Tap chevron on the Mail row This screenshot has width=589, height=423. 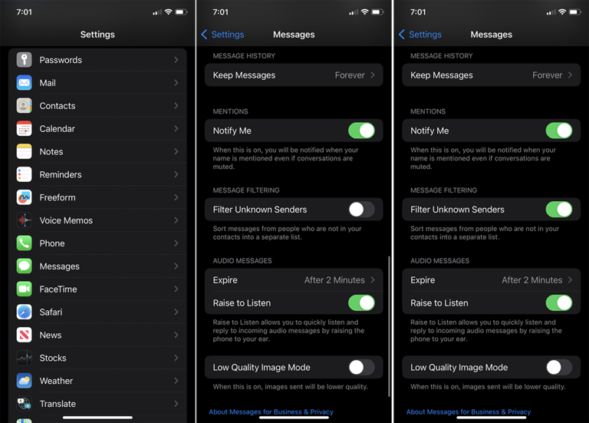click(176, 83)
